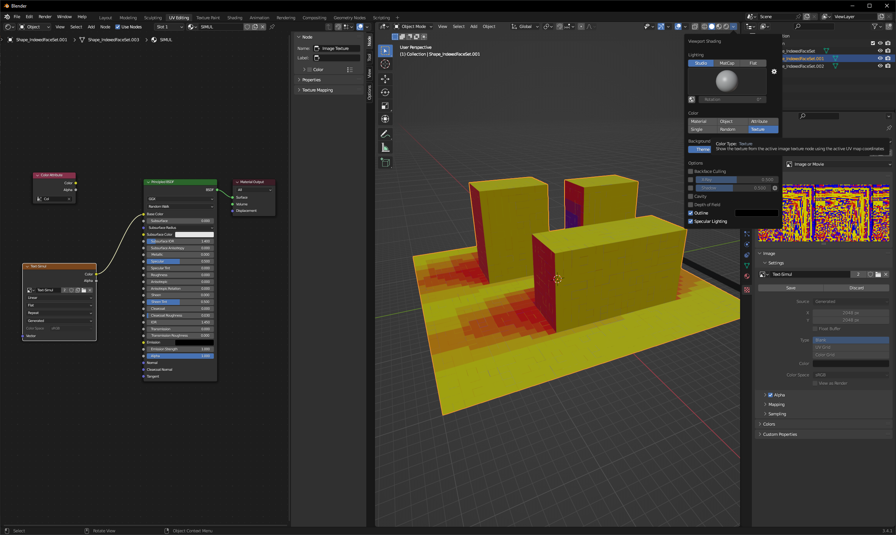Viewport: 896px width, 535px height.
Task: Open the Render menu
Action: (45, 17)
